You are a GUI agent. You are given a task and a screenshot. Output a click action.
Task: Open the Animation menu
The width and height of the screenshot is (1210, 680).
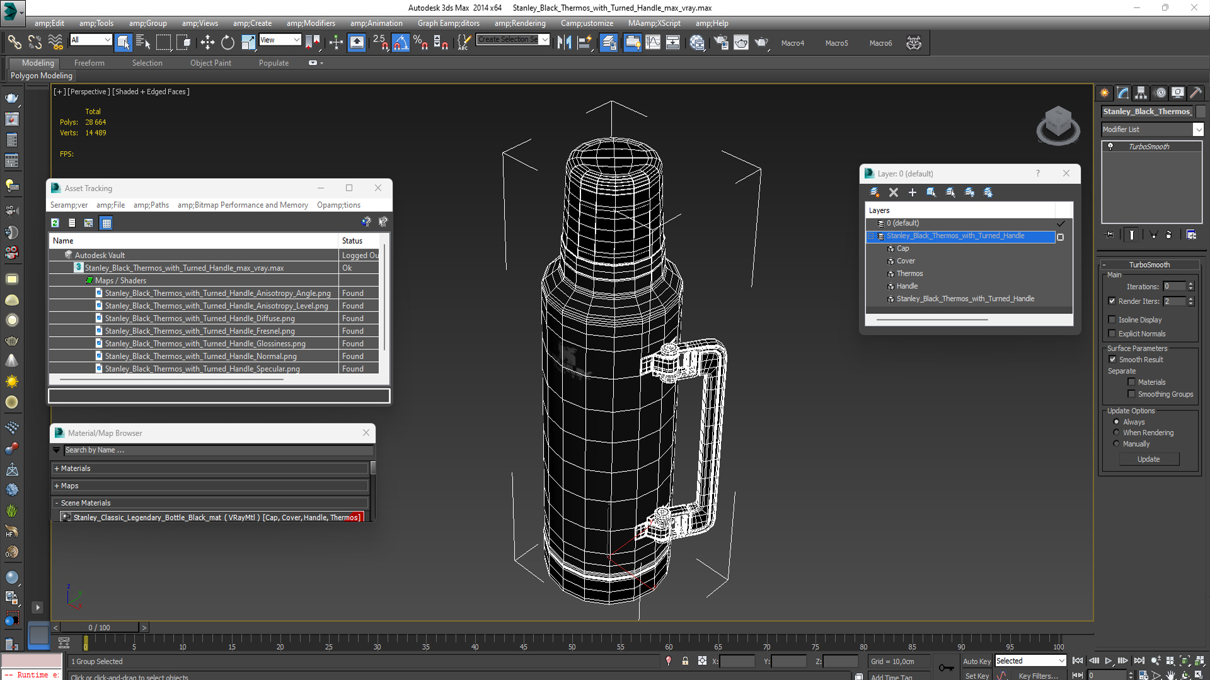(x=376, y=23)
